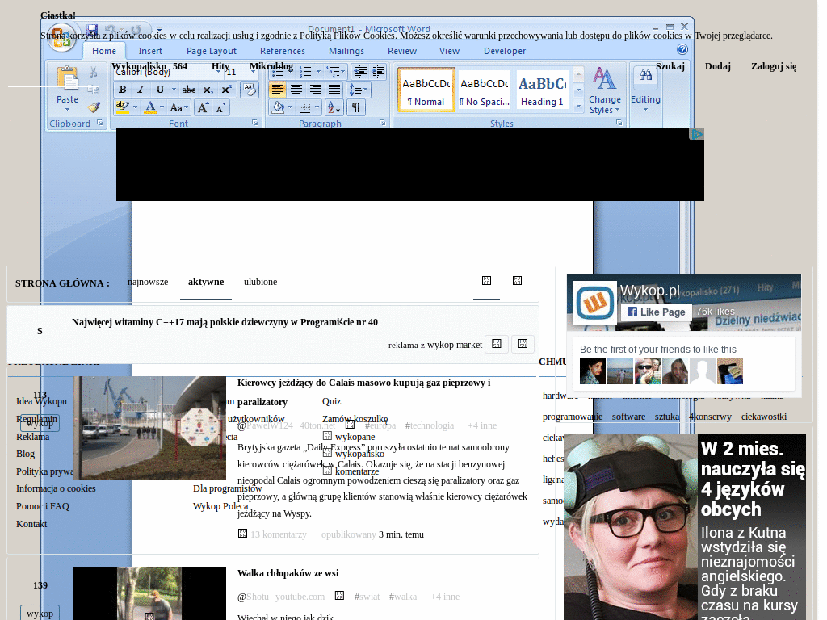Click the Office button orb in Word
The image size is (827, 620).
coord(61,36)
